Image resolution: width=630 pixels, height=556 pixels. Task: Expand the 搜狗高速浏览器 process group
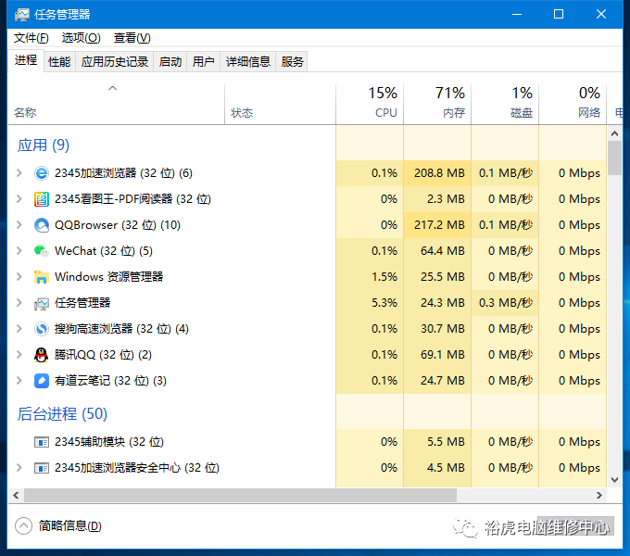click(19, 329)
